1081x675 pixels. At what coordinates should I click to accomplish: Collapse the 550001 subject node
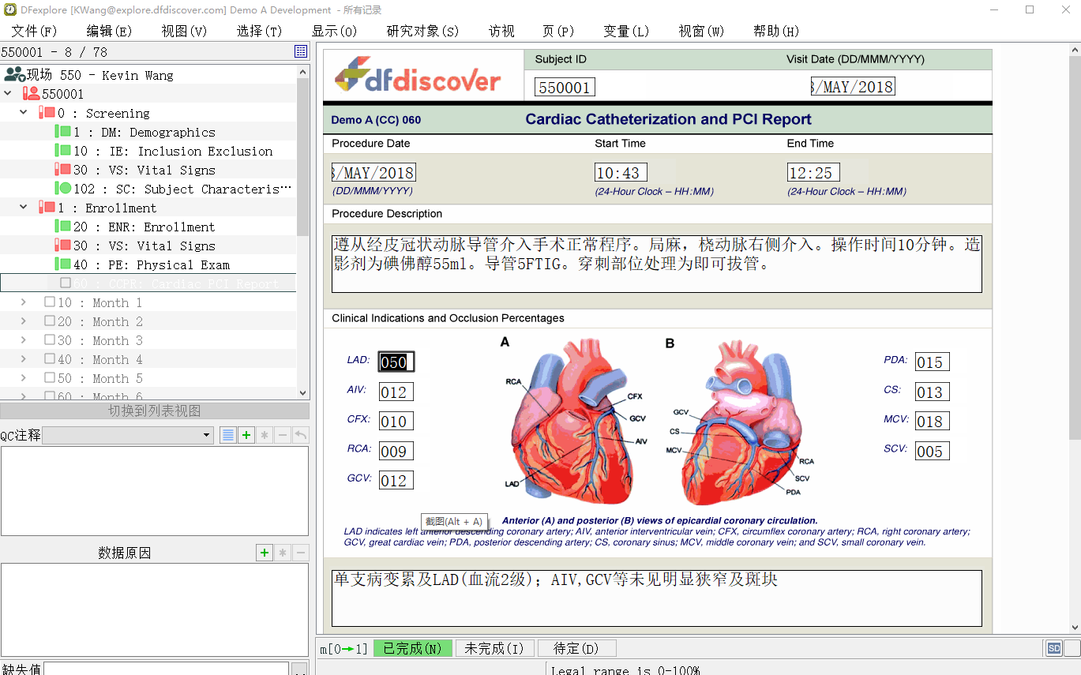point(8,94)
